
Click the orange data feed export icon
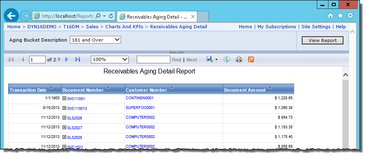tap(251, 59)
